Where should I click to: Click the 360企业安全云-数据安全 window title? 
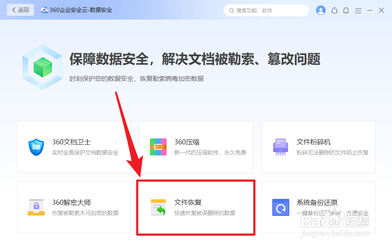coord(81,10)
